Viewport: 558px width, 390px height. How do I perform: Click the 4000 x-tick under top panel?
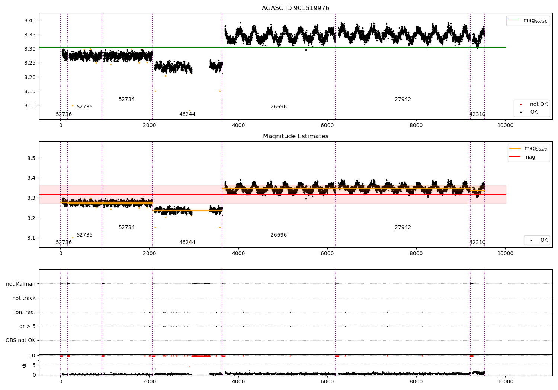(x=238, y=125)
